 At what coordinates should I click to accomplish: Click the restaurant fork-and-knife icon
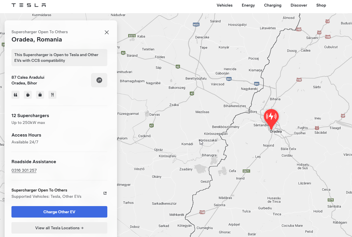pos(52,95)
